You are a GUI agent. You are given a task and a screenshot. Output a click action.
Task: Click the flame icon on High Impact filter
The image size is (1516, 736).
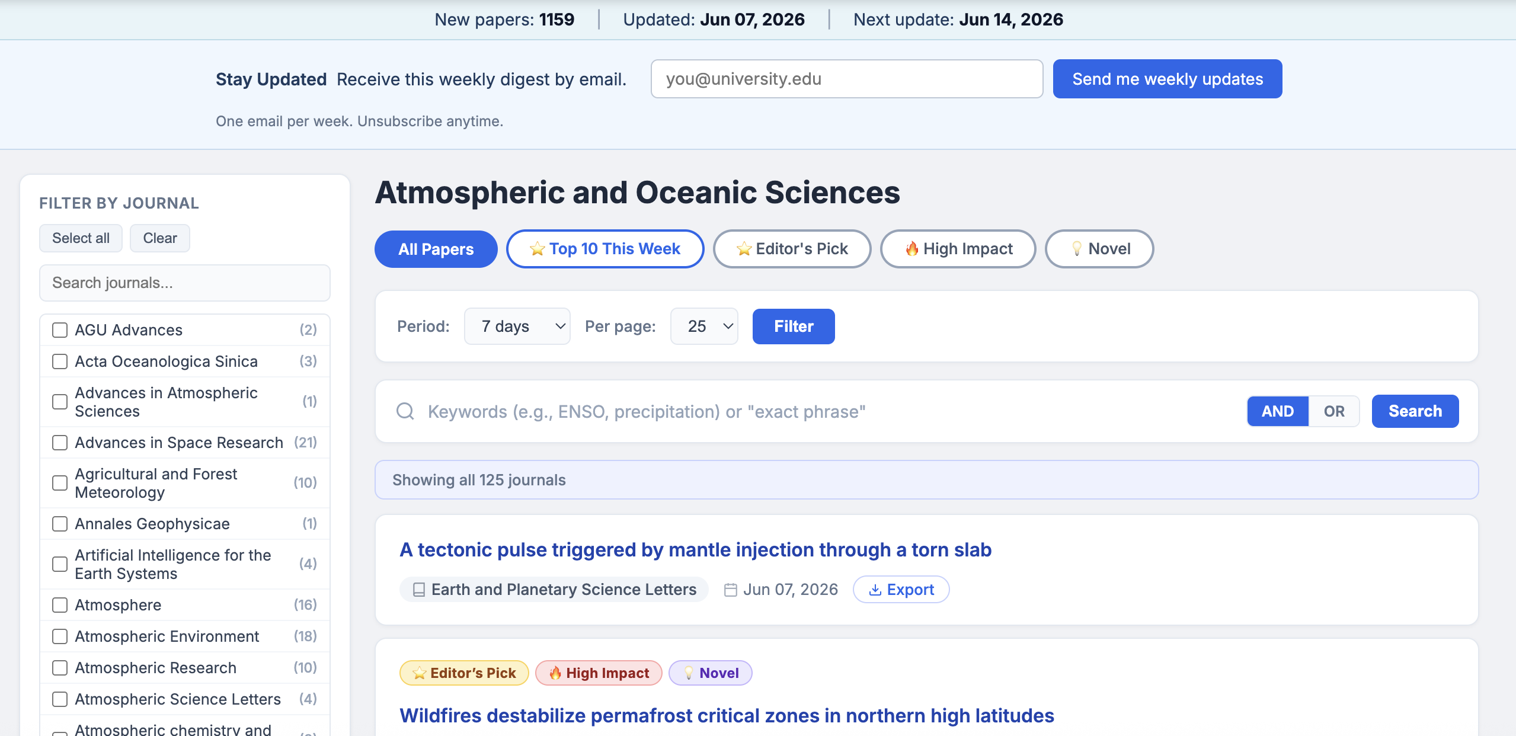point(912,249)
